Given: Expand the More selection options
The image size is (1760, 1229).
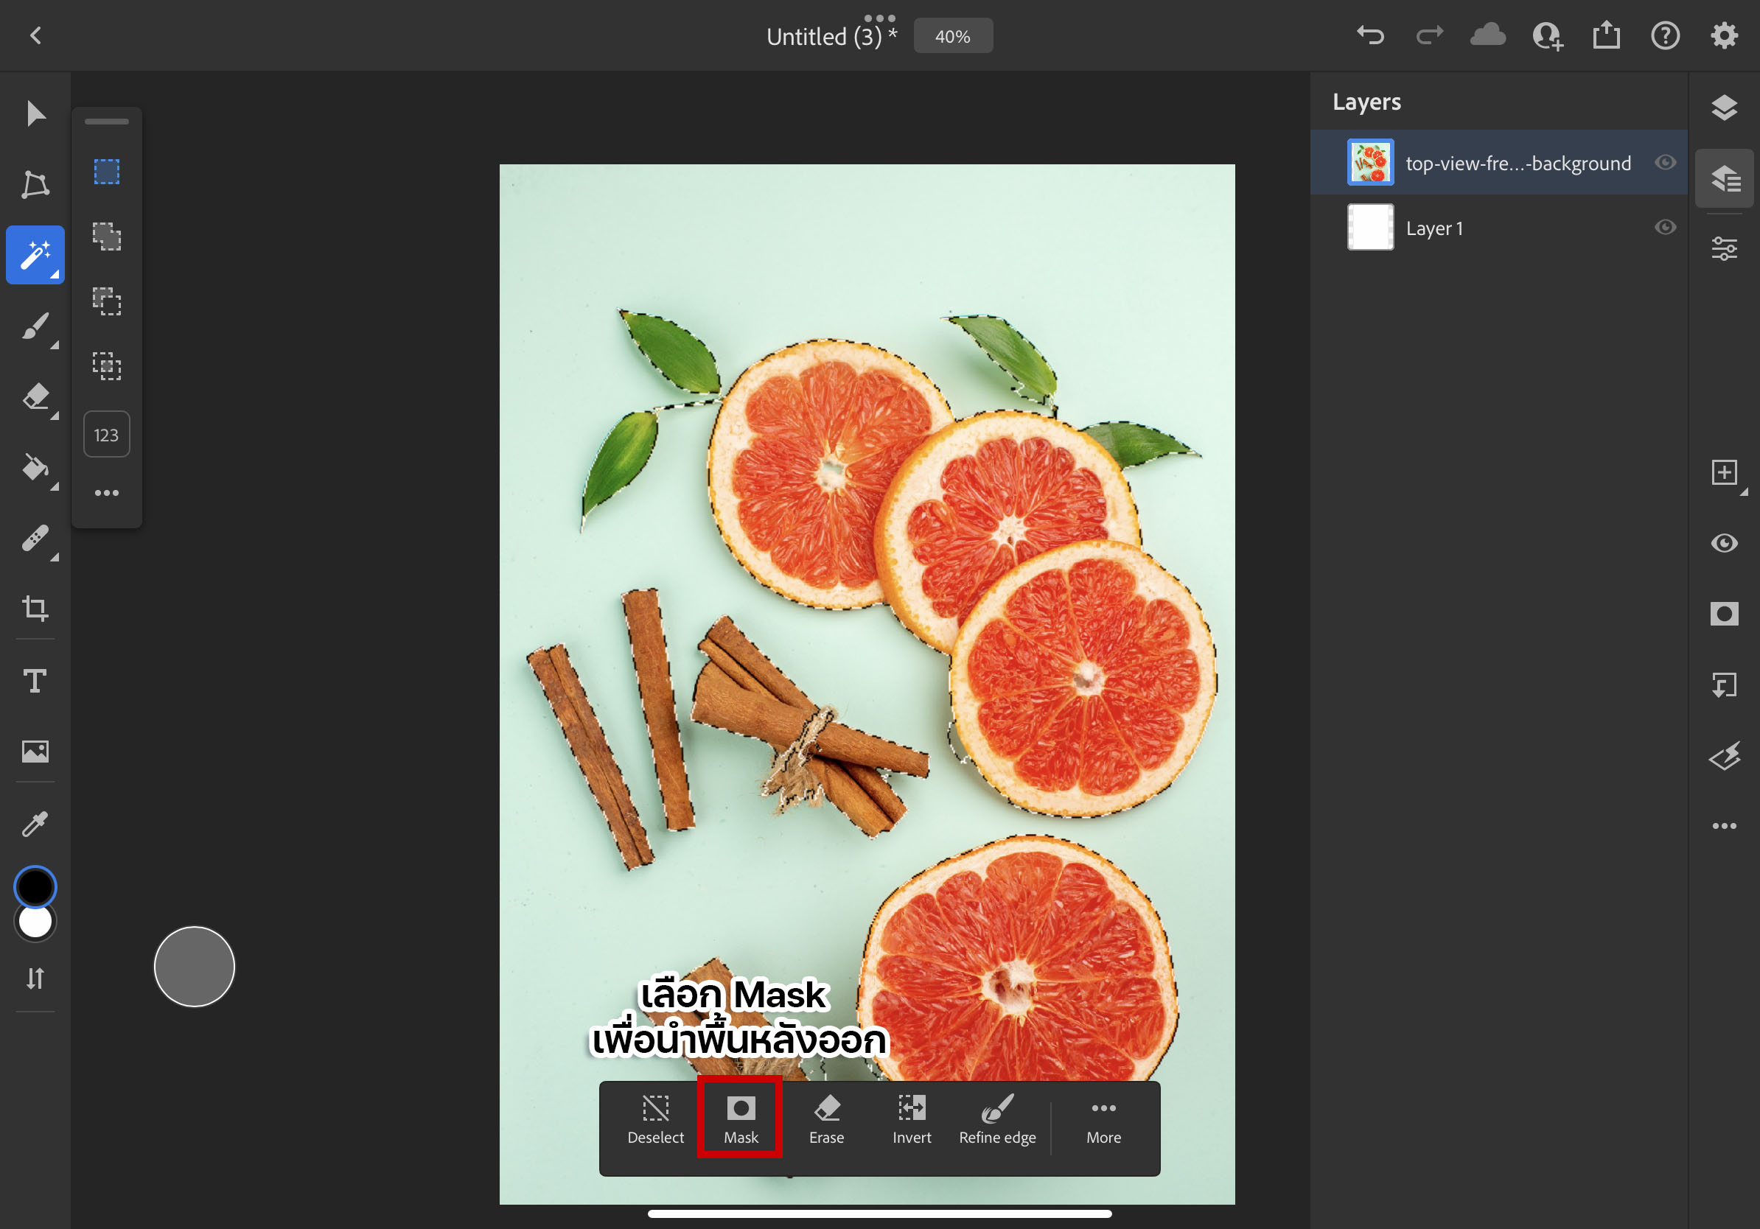Looking at the screenshot, I should tap(1103, 1119).
